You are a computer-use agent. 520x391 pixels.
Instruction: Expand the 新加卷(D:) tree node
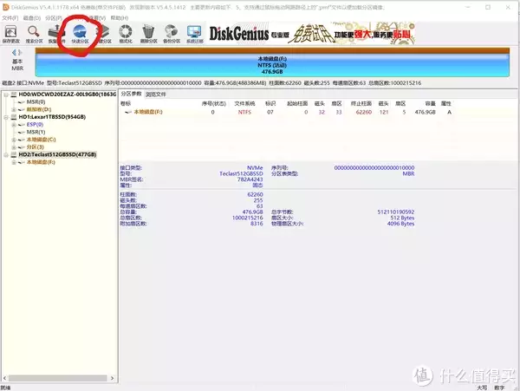click(x=14, y=109)
